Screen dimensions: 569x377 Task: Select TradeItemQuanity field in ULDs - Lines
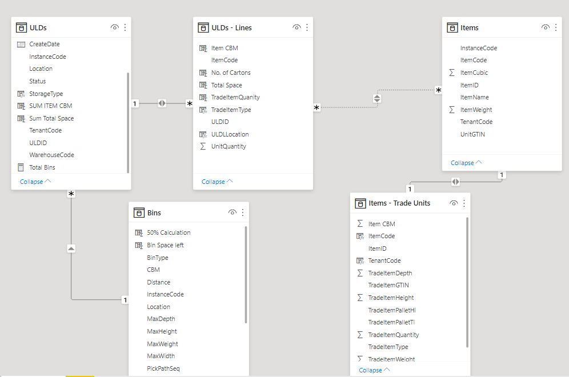235,97
